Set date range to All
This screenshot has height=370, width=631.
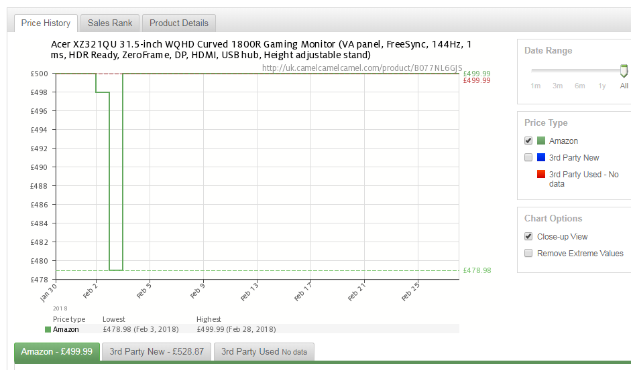click(x=624, y=86)
